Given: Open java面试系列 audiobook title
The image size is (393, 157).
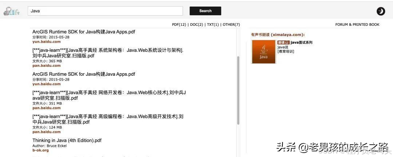Looking at the screenshot, I should pyautogui.click(x=301, y=43).
